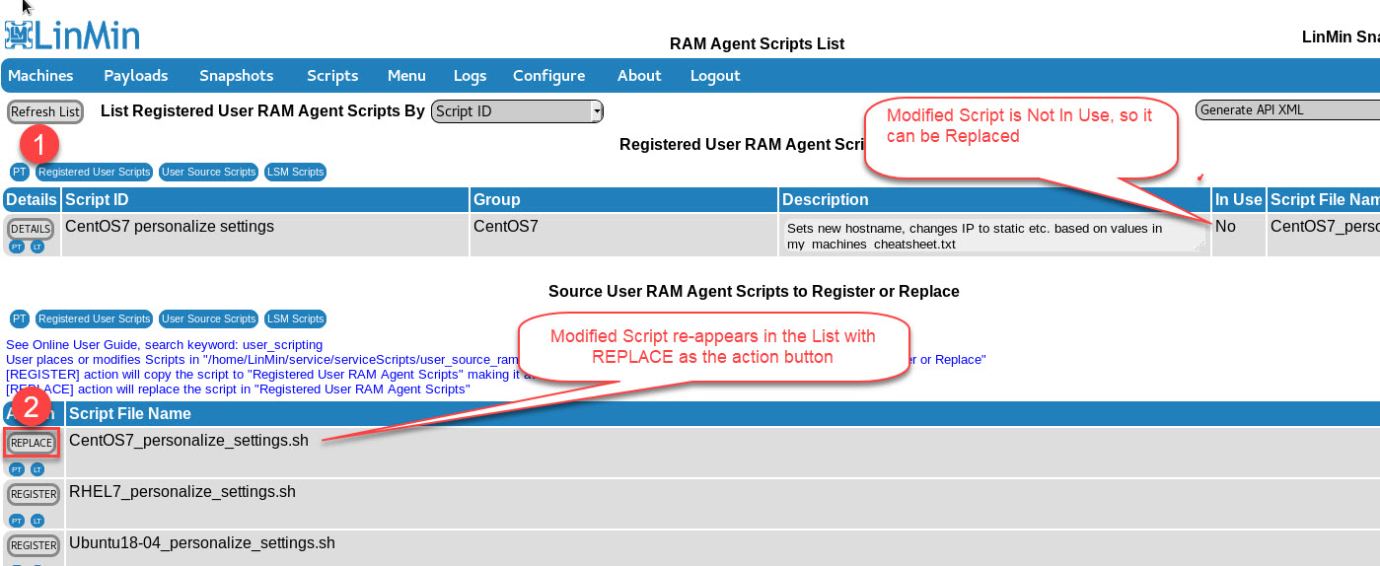1380x566 pixels.
Task: Jump to the lower LSM Scripts link
Action: pos(295,318)
